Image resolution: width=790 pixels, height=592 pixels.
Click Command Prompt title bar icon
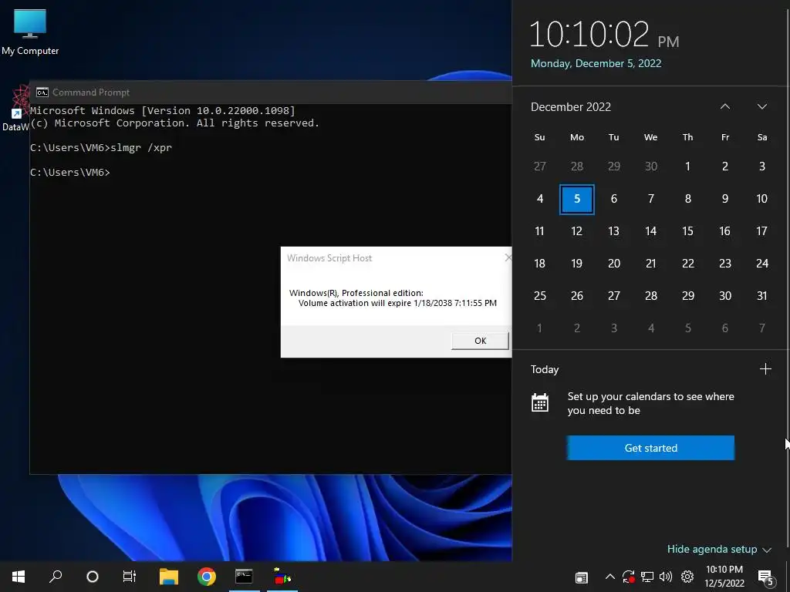pos(42,92)
